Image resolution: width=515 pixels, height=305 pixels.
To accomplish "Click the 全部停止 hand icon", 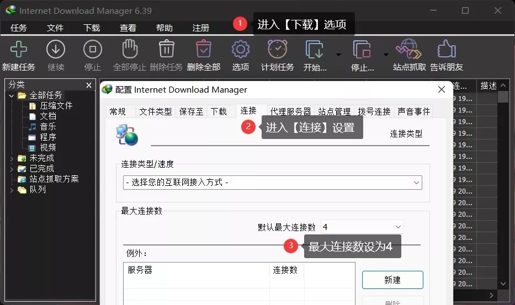I will [x=130, y=49].
